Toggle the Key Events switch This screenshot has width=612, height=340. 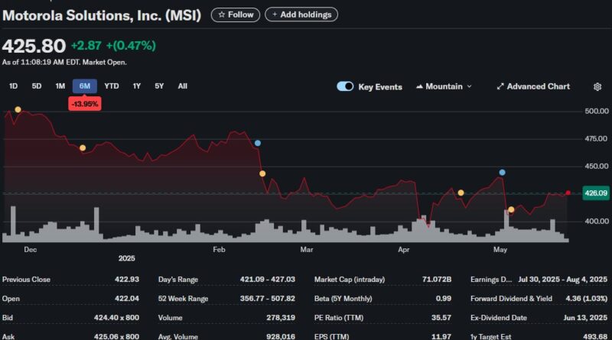pos(345,86)
